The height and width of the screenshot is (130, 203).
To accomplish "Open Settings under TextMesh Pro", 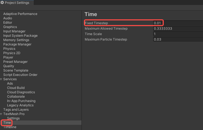I will click(13, 118).
